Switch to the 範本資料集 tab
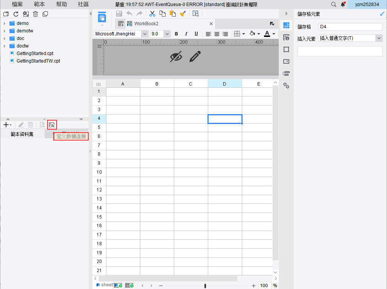The height and width of the screenshot is (289, 387). coord(22,134)
